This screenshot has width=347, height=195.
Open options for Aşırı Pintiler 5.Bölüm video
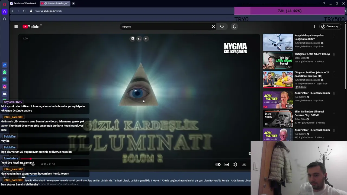pos(334,93)
